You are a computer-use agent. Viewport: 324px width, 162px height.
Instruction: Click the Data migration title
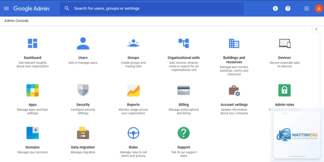[83, 147]
